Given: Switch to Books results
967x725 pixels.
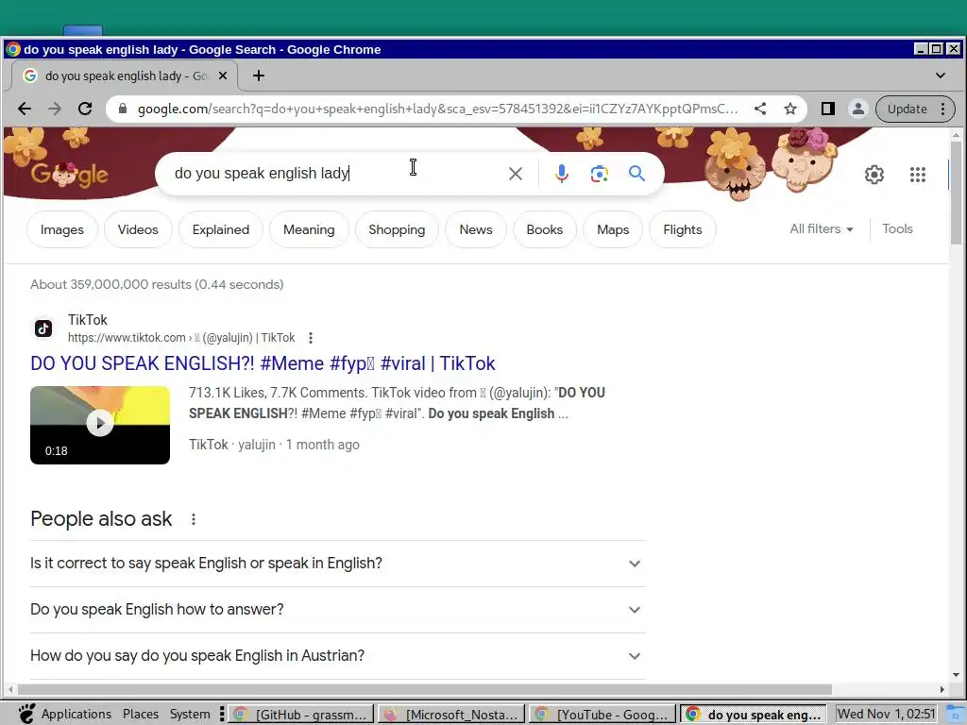Looking at the screenshot, I should point(545,230).
